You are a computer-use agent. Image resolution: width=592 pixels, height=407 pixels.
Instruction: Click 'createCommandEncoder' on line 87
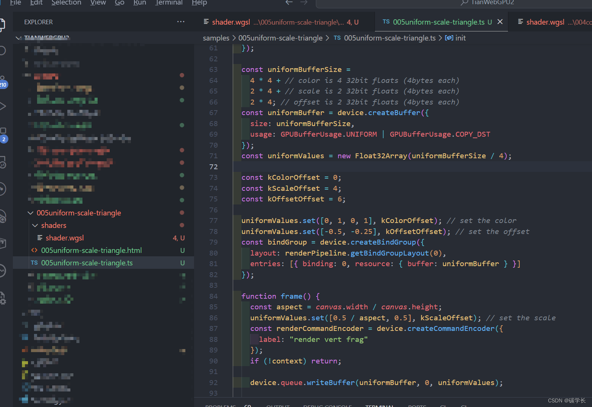click(451, 329)
